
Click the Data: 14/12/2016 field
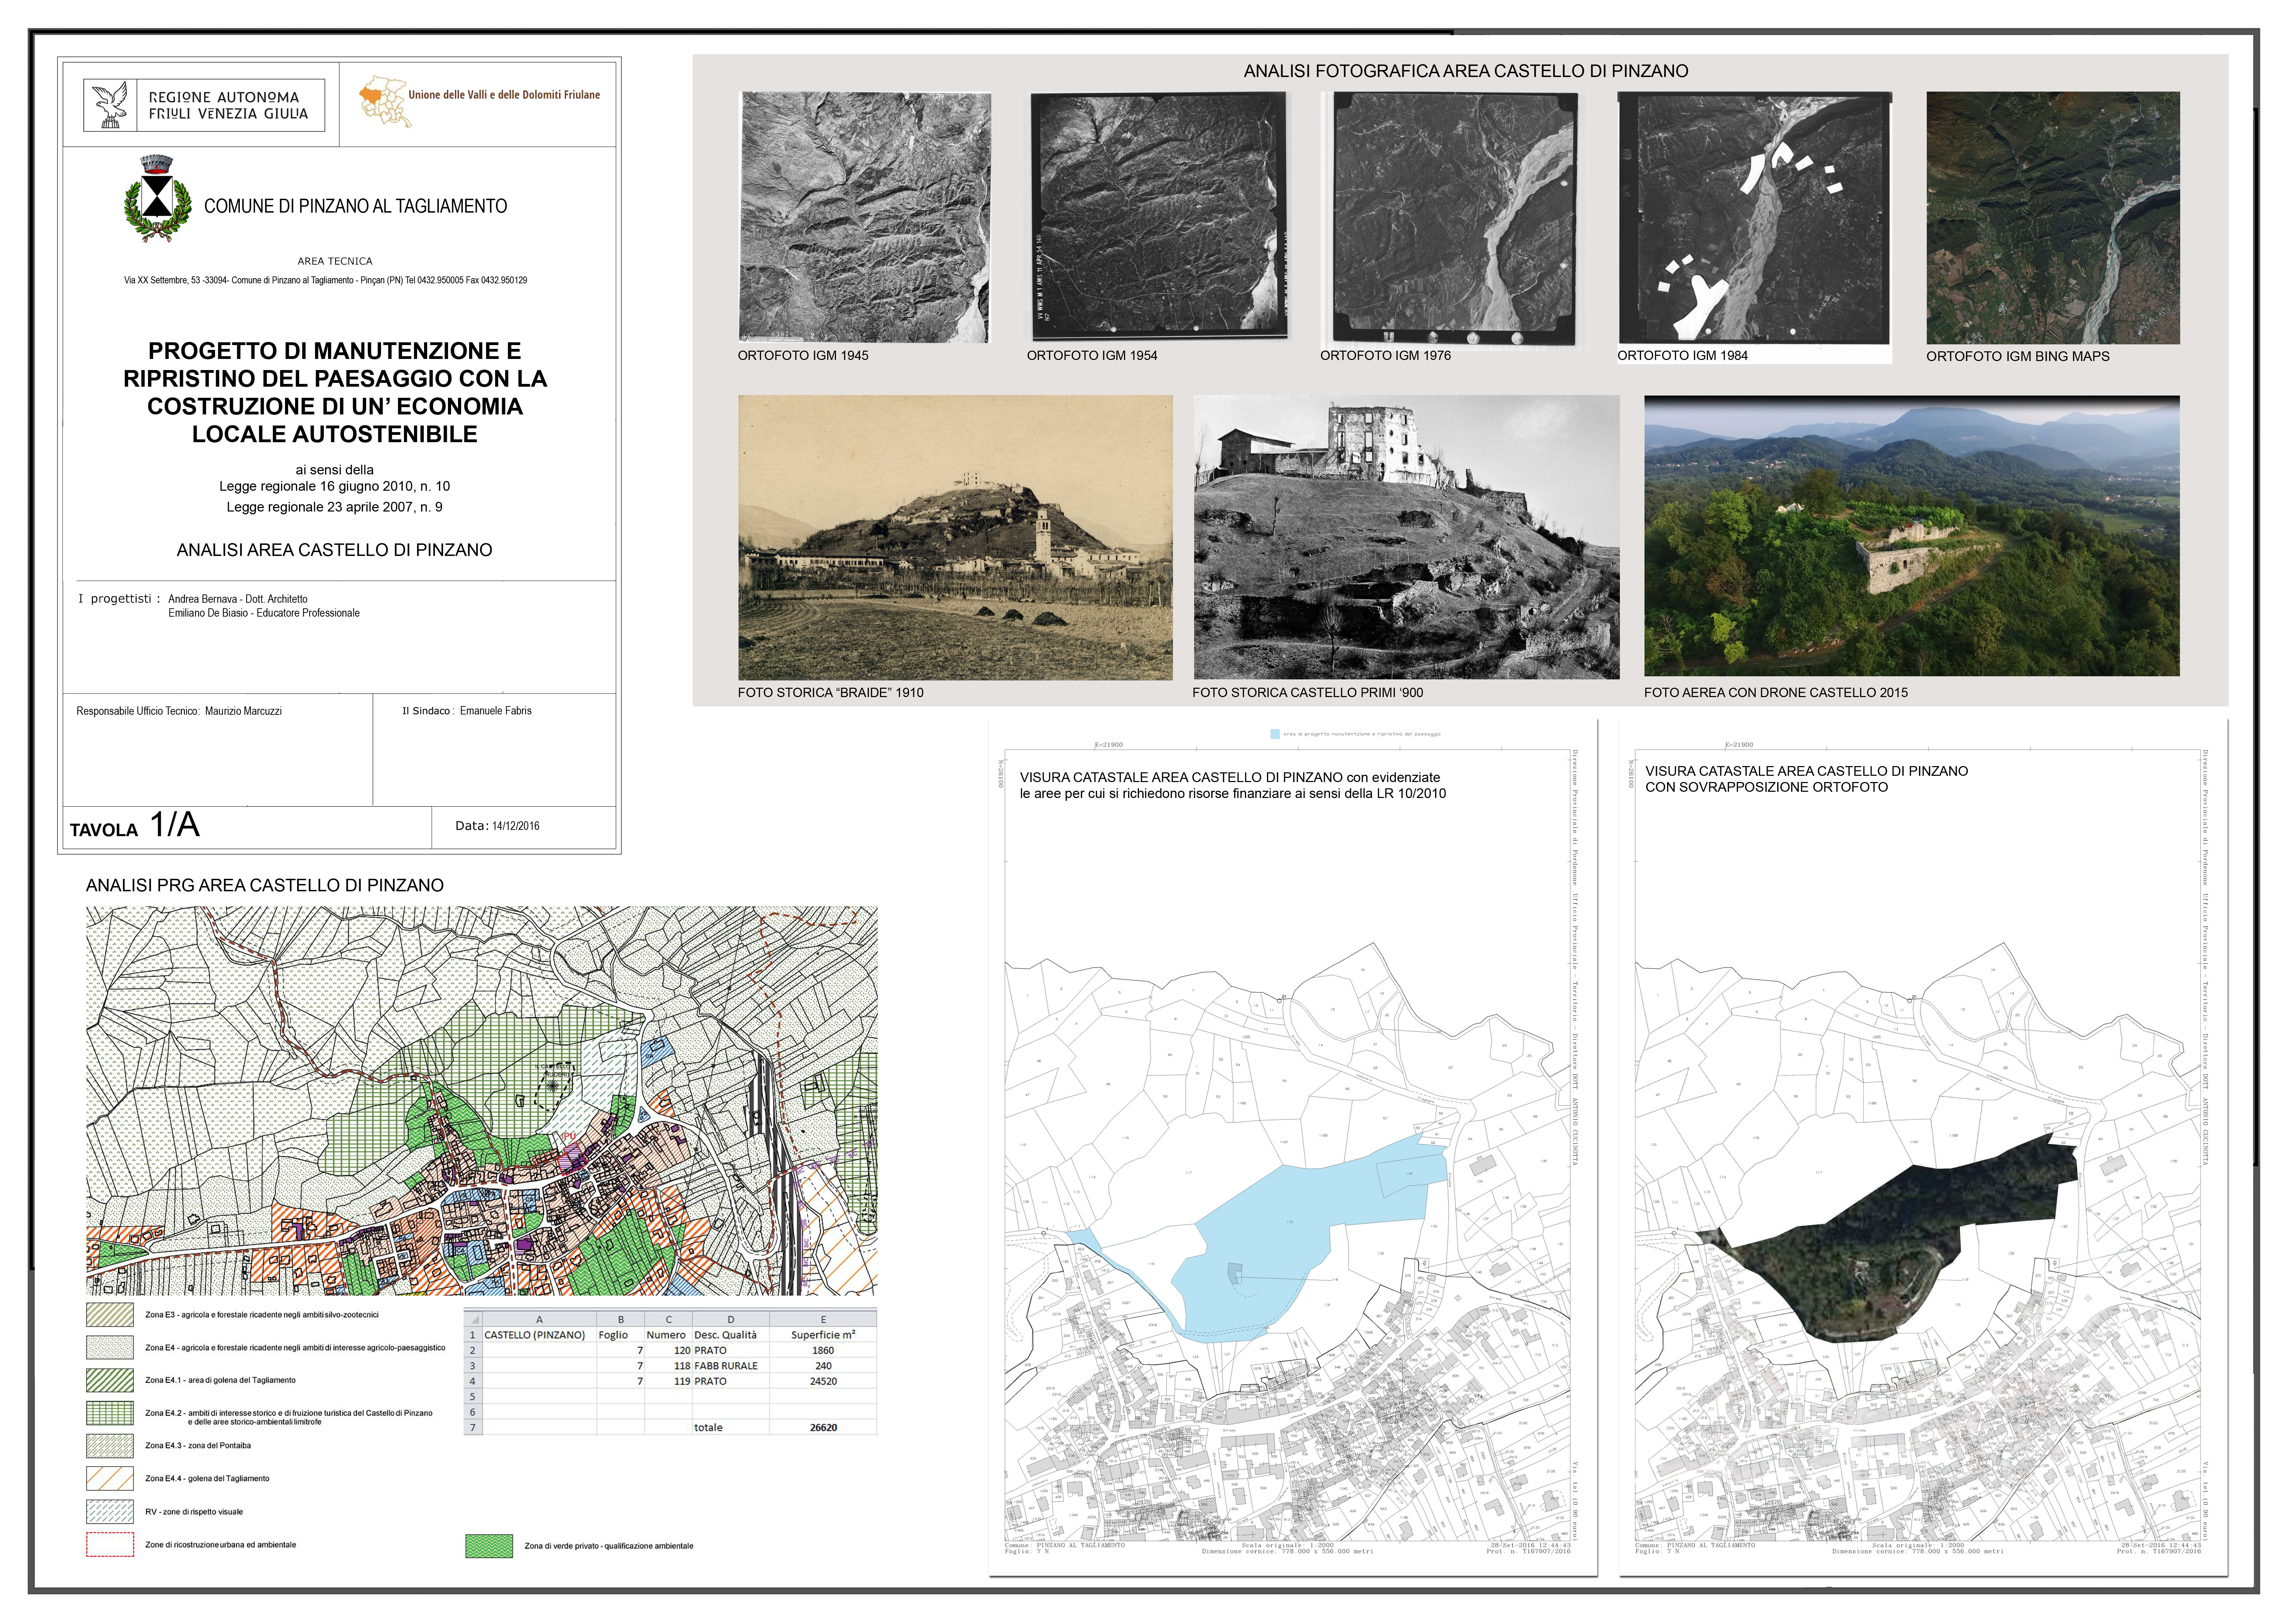497,826
